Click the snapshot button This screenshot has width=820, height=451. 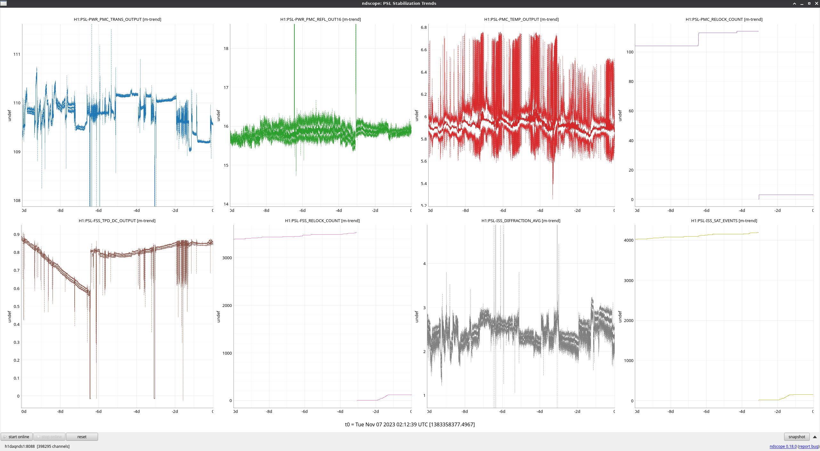(x=796, y=437)
